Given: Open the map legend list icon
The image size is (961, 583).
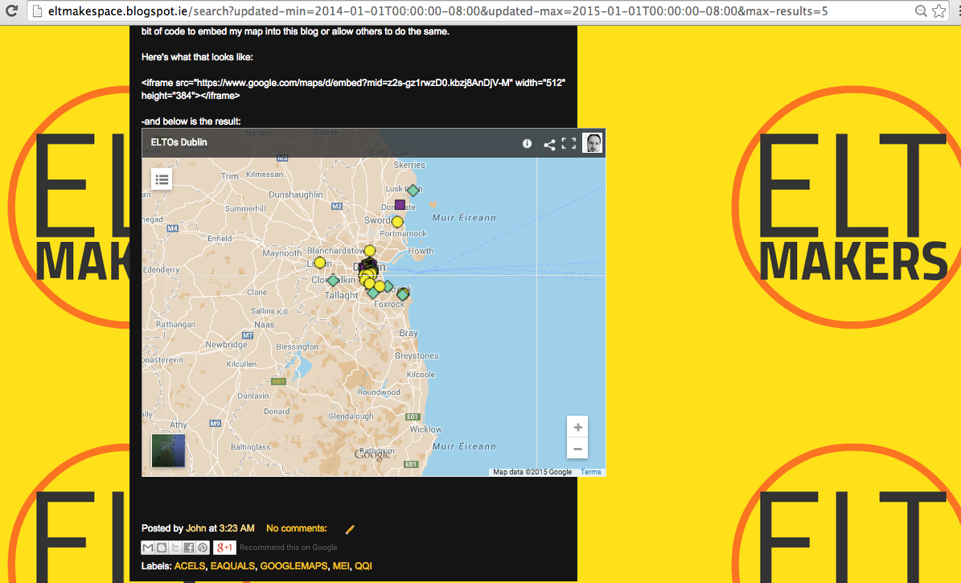Looking at the screenshot, I should pyautogui.click(x=162, y=179).
